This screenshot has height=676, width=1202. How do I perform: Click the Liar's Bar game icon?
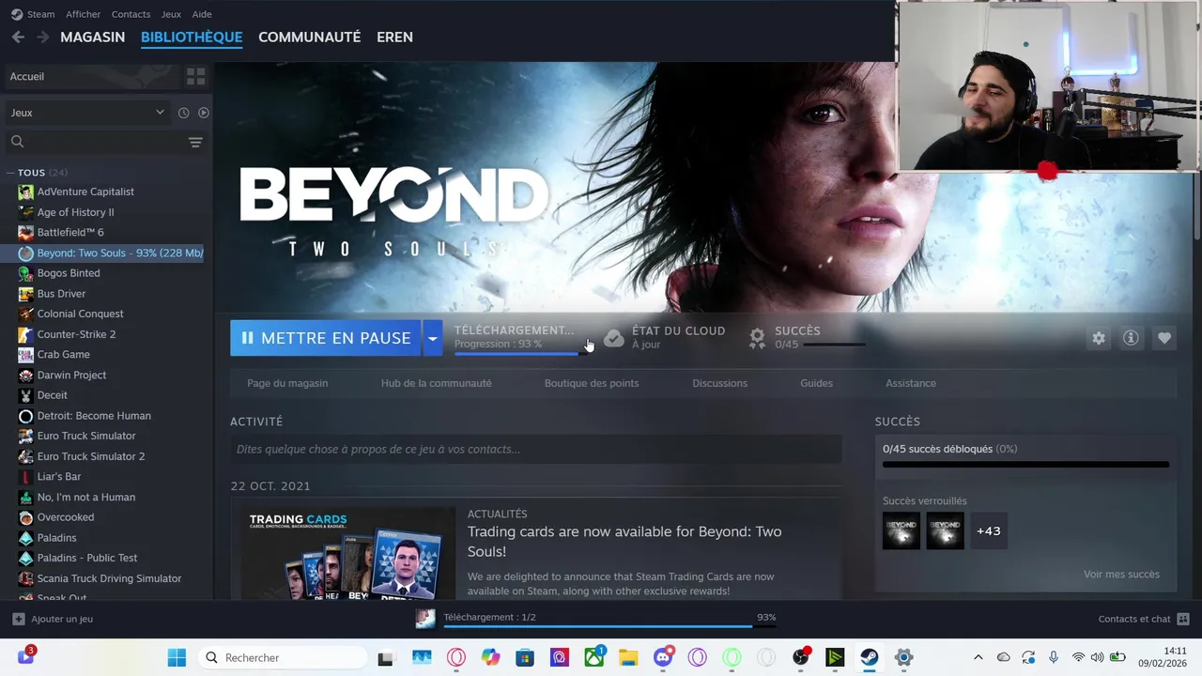[25, 477]
